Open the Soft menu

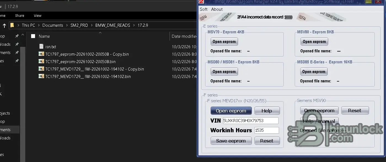(x=204, y=9)
